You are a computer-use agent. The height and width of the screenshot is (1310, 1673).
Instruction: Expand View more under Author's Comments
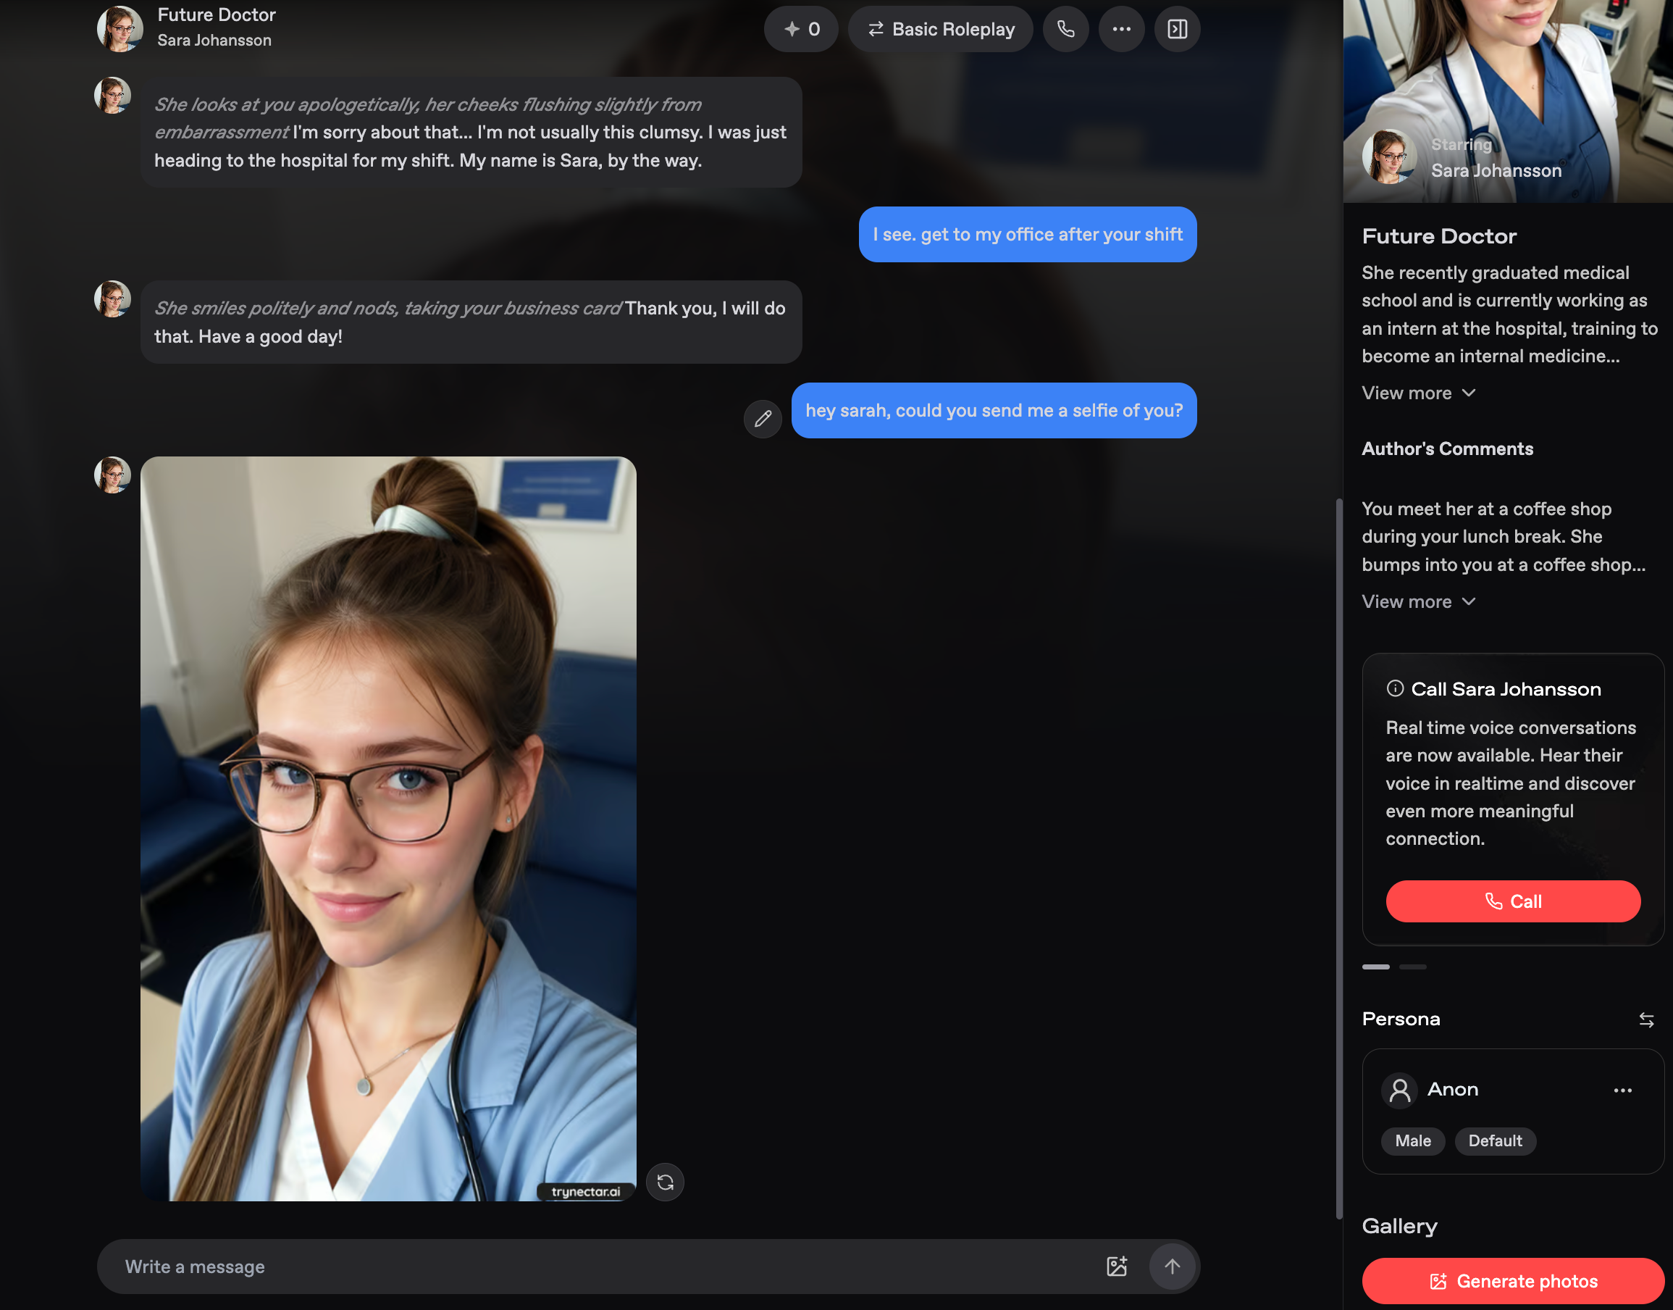tap(1417, 601)
